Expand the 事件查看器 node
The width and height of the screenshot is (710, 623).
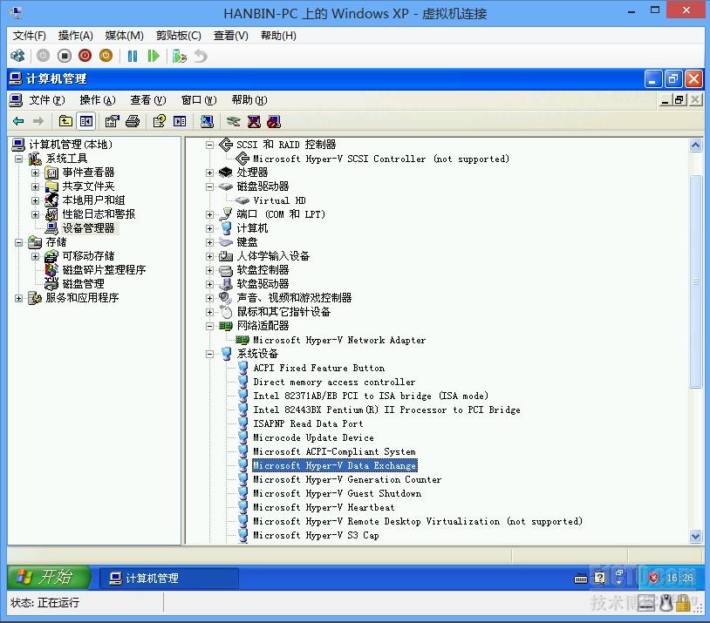[35, 173]
